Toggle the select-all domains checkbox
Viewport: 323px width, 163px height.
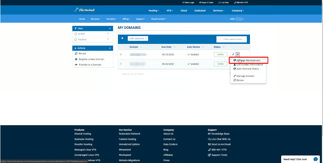pos(122,38)
